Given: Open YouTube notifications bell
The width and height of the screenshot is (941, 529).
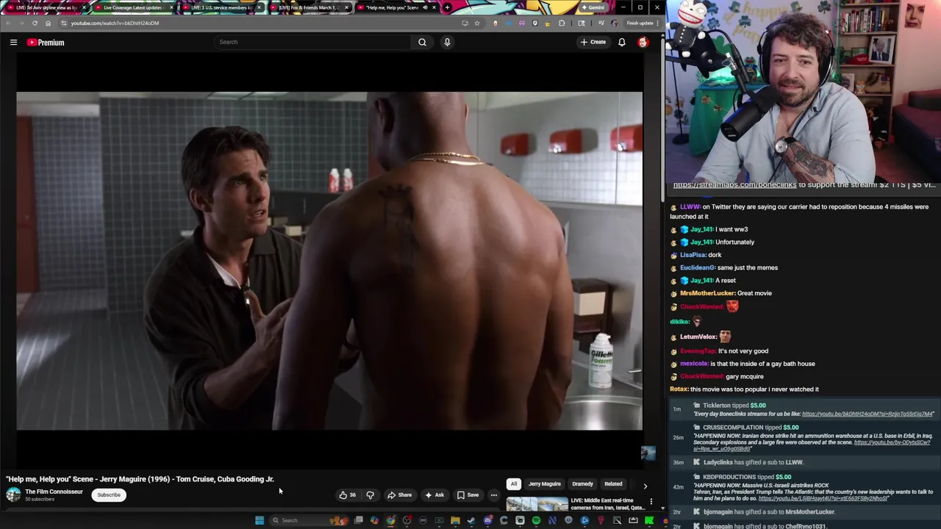Looking at the screenshot, I should (x=622, y=42).
